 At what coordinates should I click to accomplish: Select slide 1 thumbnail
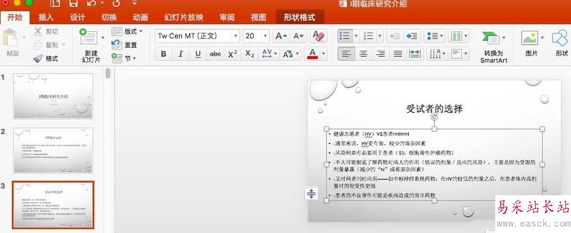[53, 96]
